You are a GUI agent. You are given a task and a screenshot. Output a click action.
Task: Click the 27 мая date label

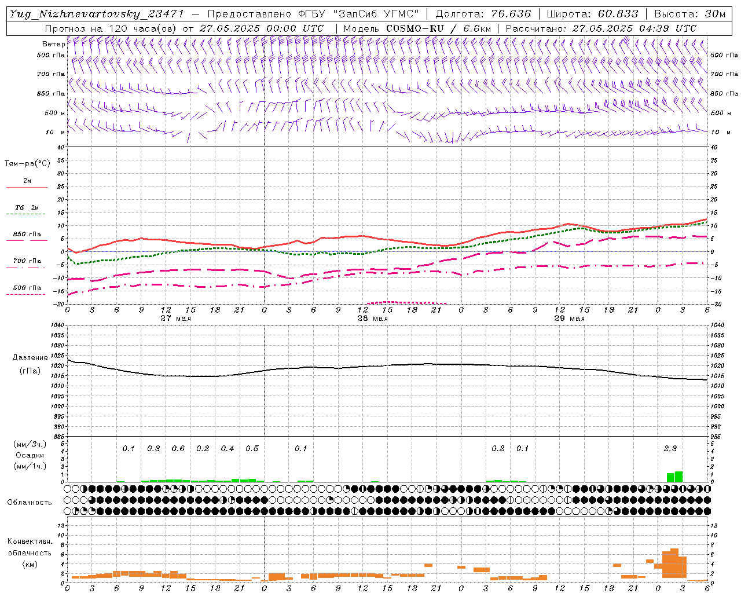[176, 319]
